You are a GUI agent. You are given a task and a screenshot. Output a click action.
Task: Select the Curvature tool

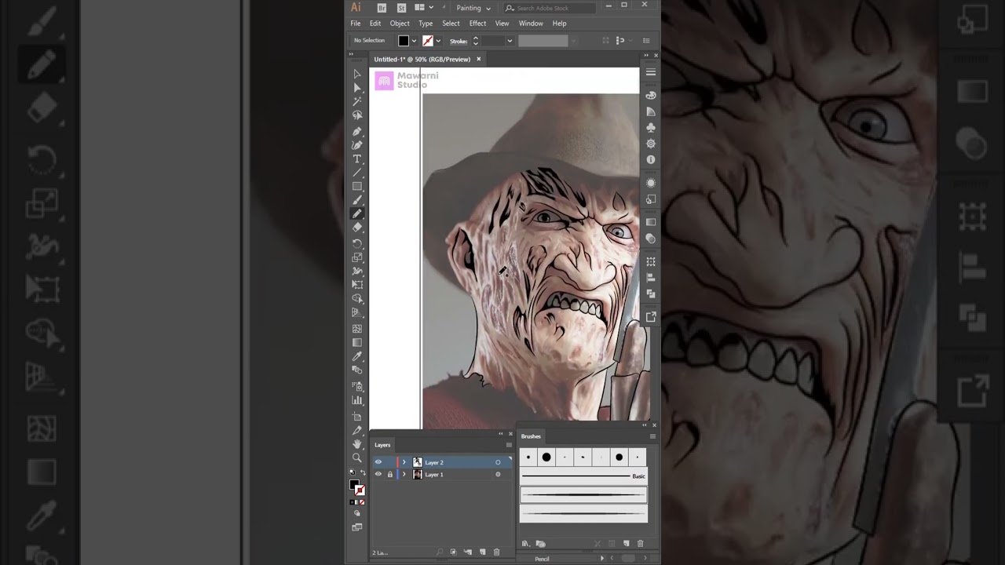357,144
